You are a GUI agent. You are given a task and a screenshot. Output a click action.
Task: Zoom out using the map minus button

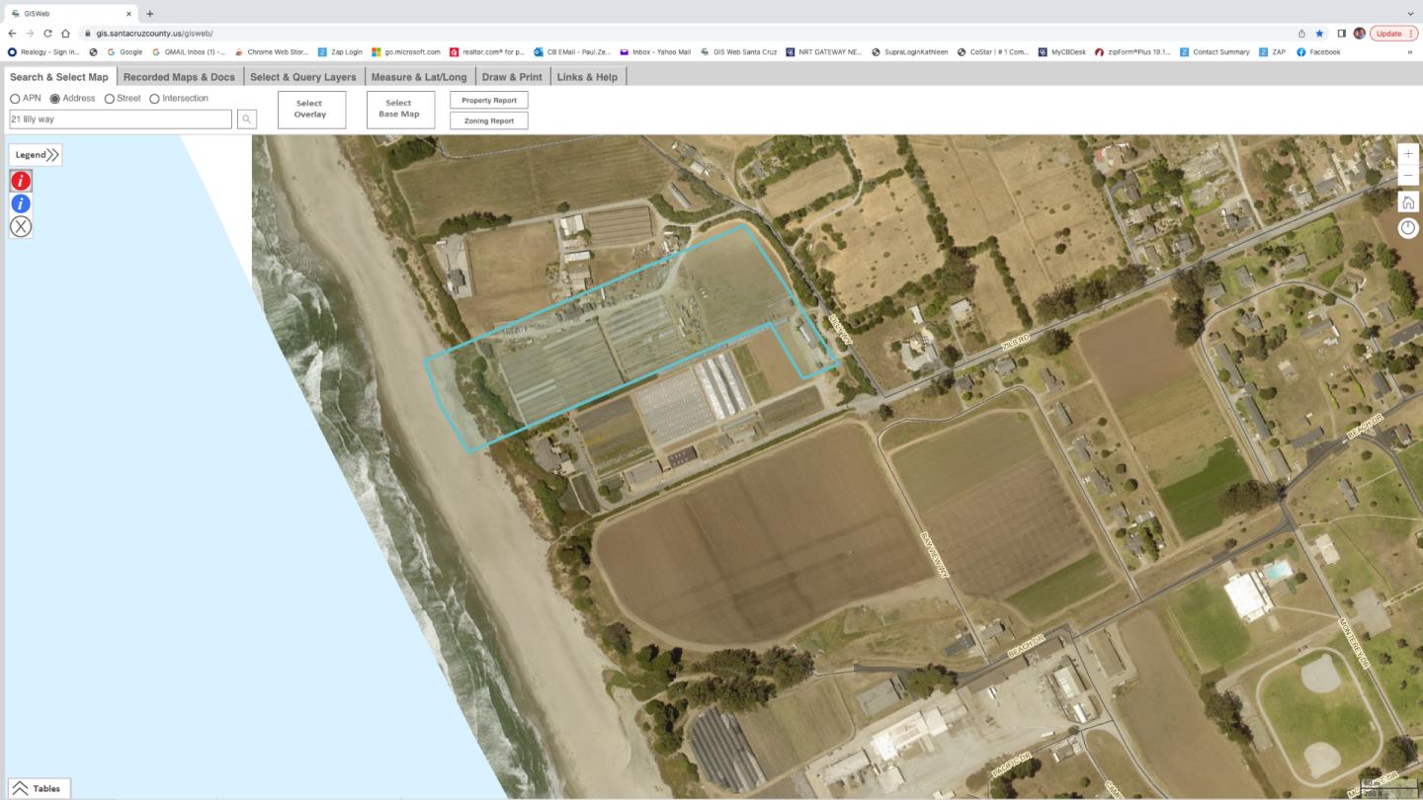1408,176
